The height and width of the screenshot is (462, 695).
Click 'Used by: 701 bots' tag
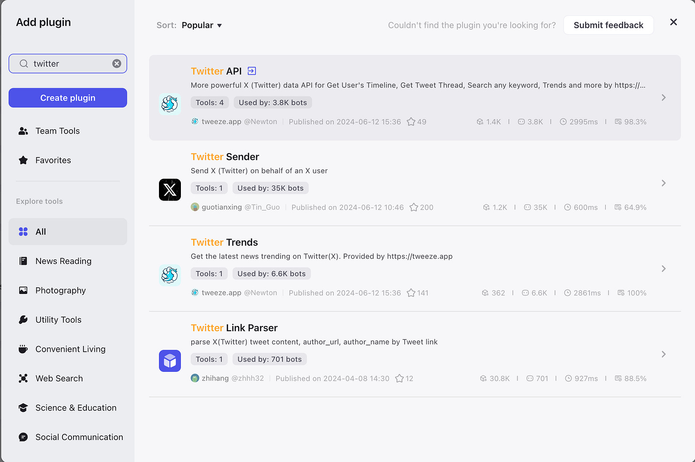click(270, 359)
